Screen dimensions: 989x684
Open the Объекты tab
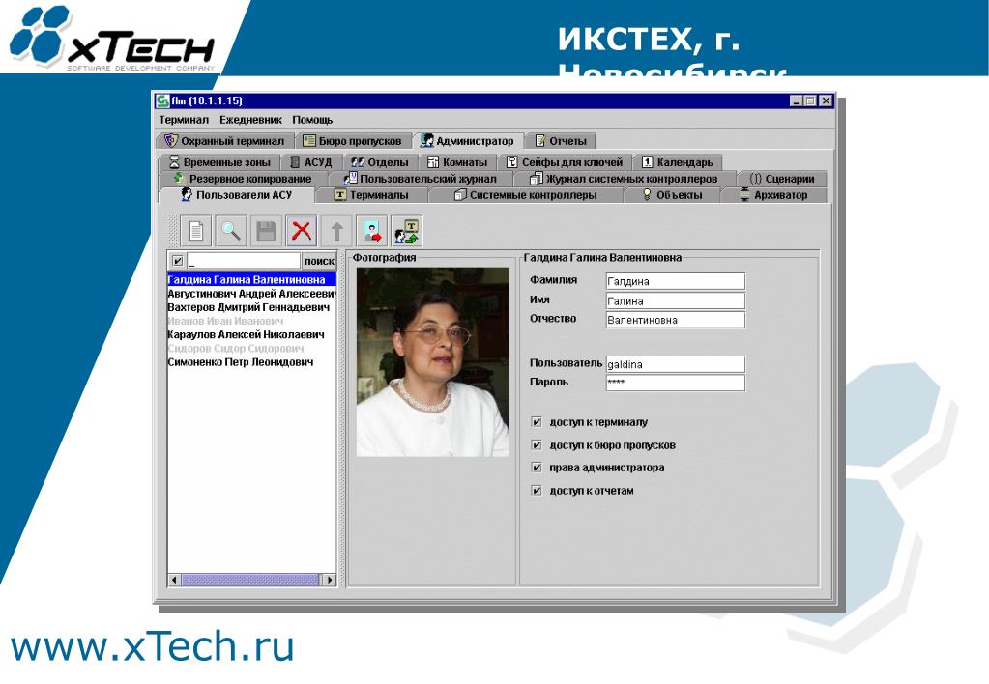[x=672, y=195]
